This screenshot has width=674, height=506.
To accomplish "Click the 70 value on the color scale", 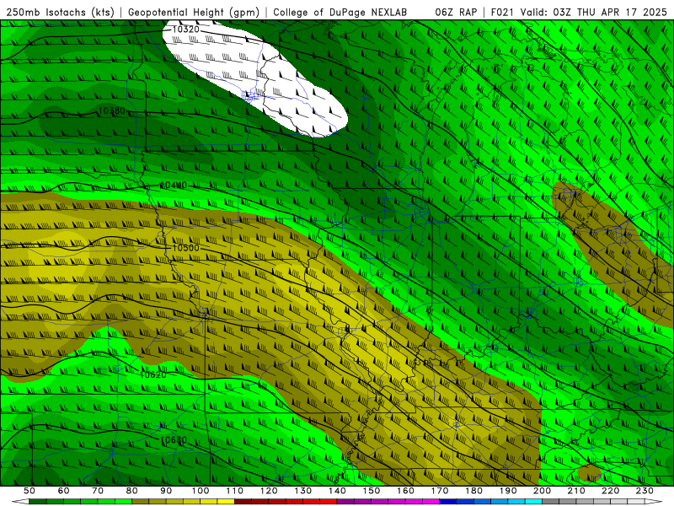I will (x=98, y=491).
